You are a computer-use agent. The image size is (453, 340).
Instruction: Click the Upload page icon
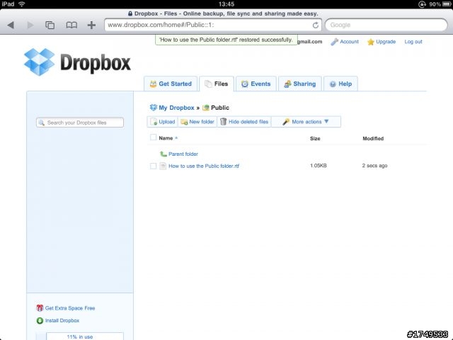[x=154, y=122]
